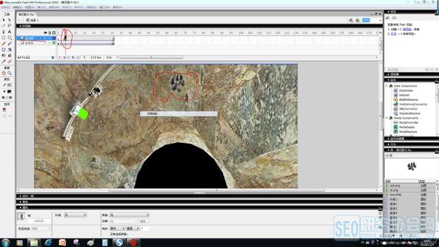439x247 pixels.
Task: Choose the Eraser tool
Action: [x=10, y=61]
